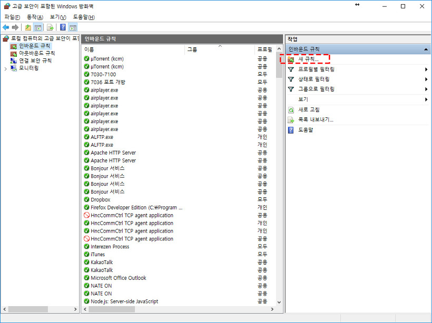Click the 아웃바운드 규칙 tree icon
432x323 pixels.
(14, 53)
